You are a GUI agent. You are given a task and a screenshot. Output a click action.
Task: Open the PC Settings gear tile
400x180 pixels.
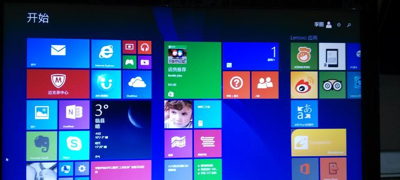click(82, 169)
